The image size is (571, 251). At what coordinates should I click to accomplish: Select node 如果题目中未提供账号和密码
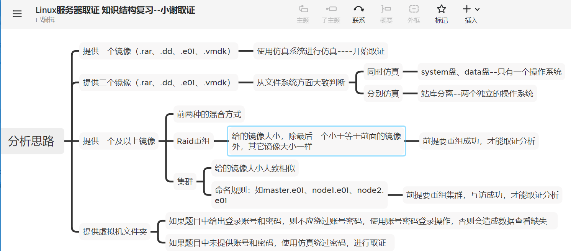pos(280,243)
